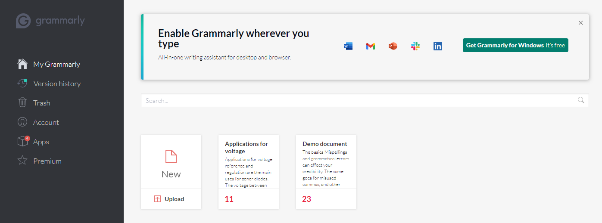Click Upload button on New card

[171, 199]
